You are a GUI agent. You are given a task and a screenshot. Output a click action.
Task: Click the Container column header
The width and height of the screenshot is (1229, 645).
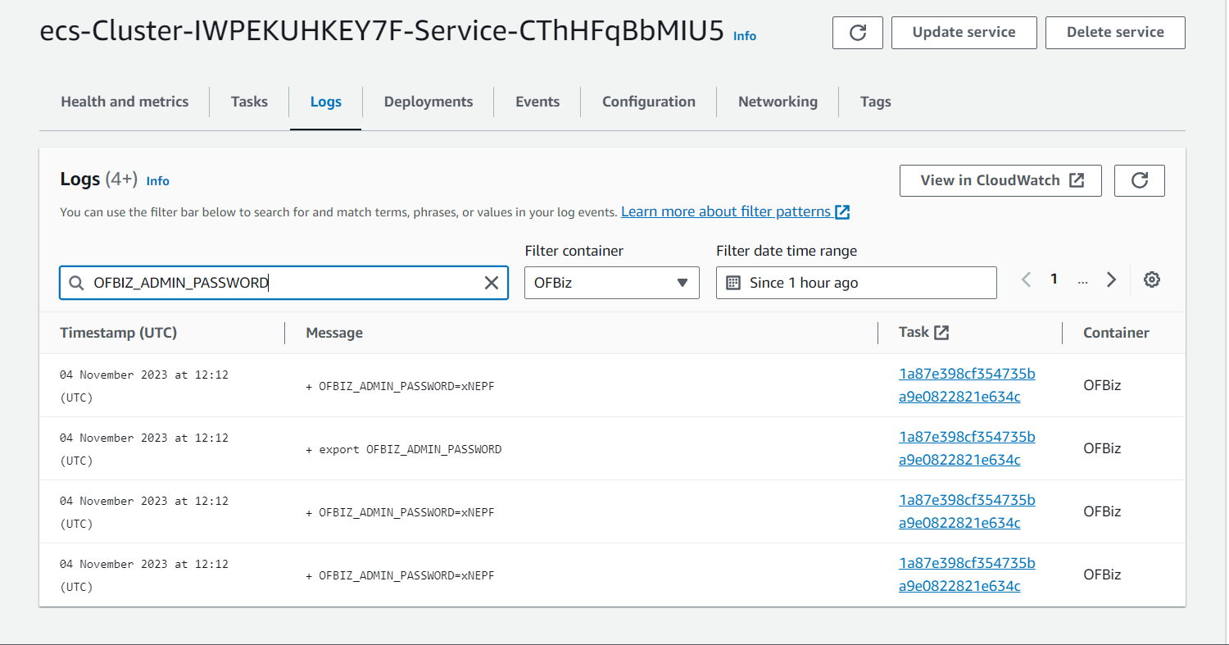(x=1116, y=333)
